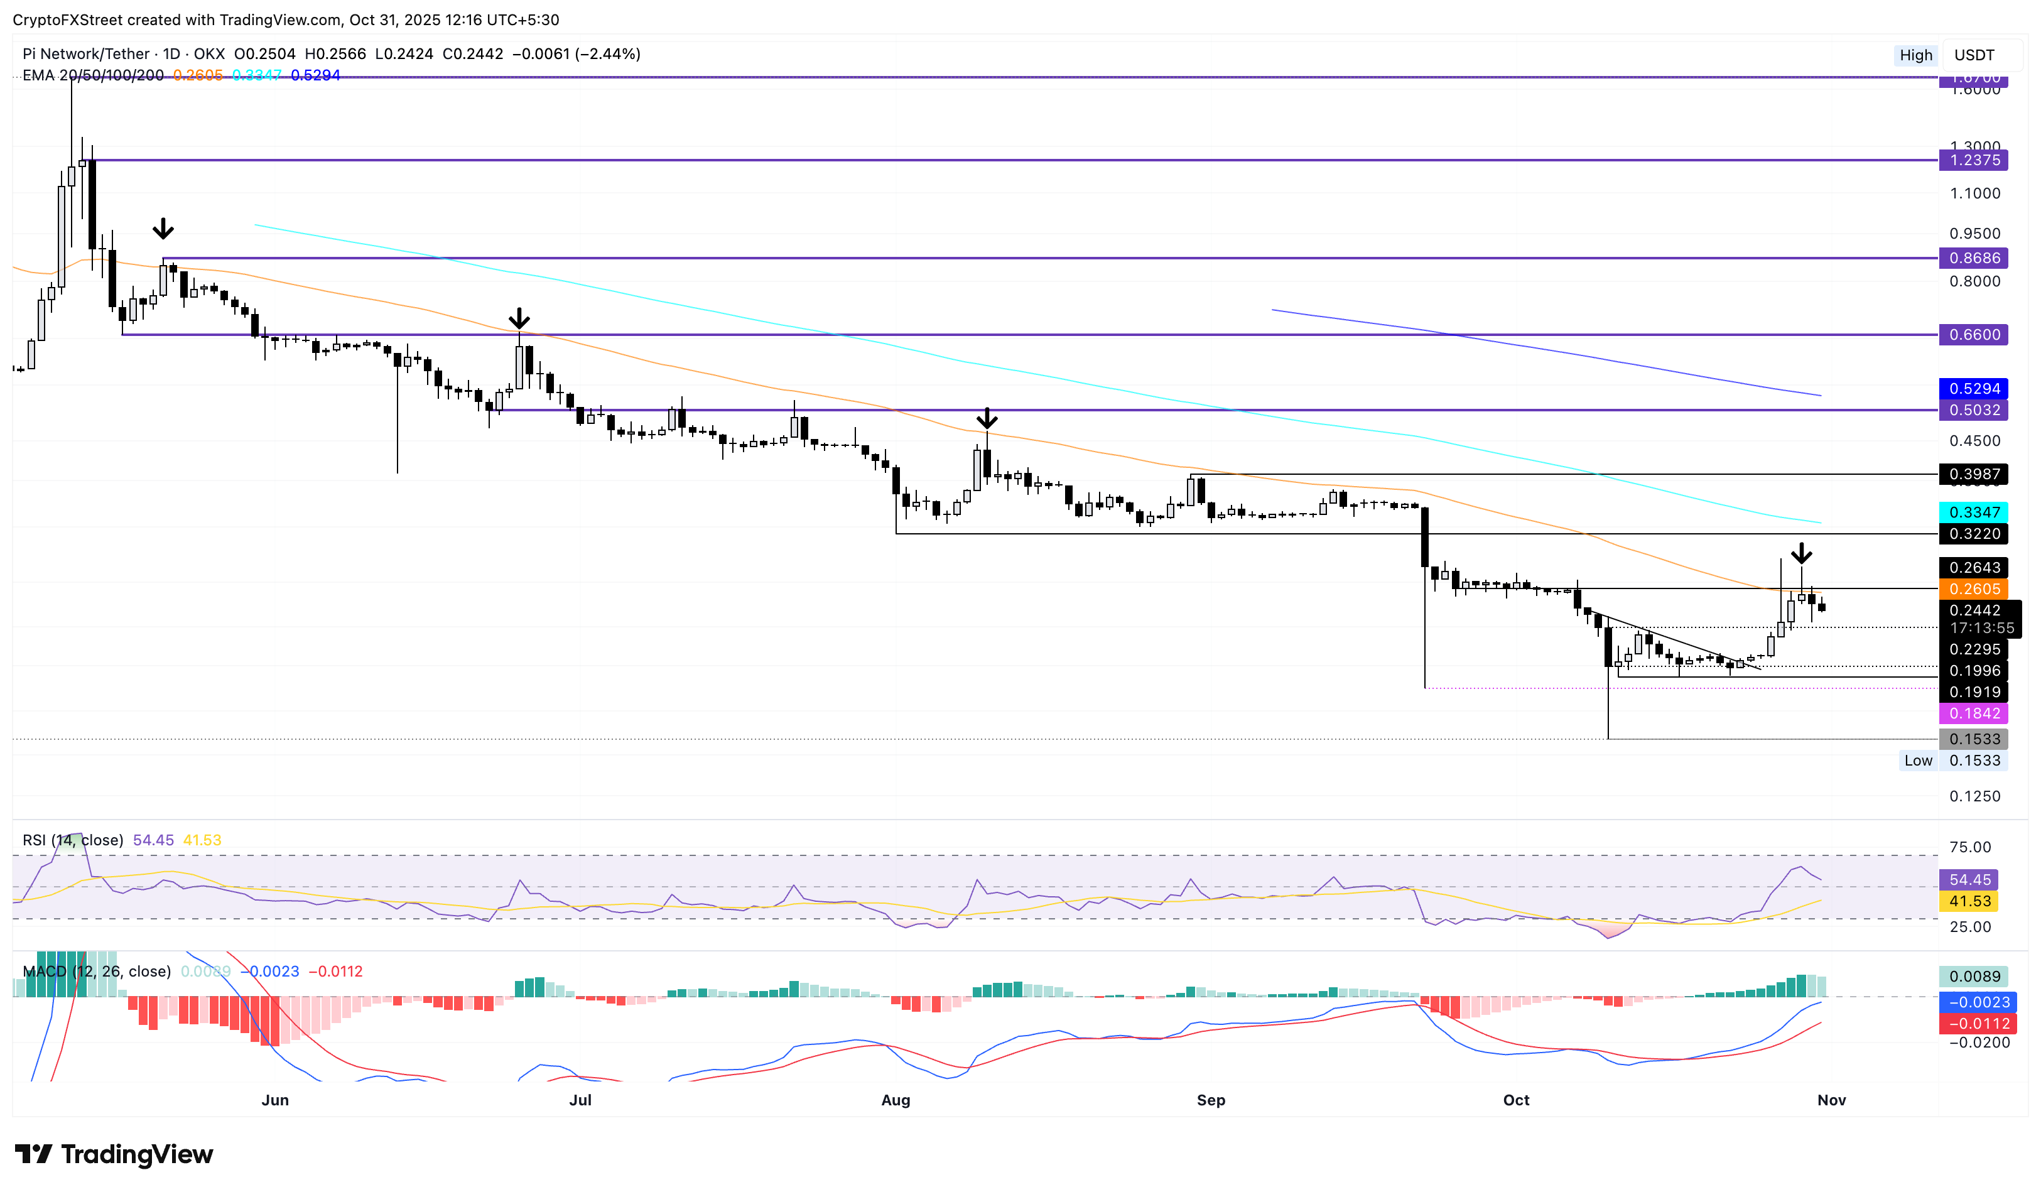
Task: Click the Pi Network/Tether symbol title
Action: [x=86, y=54]
